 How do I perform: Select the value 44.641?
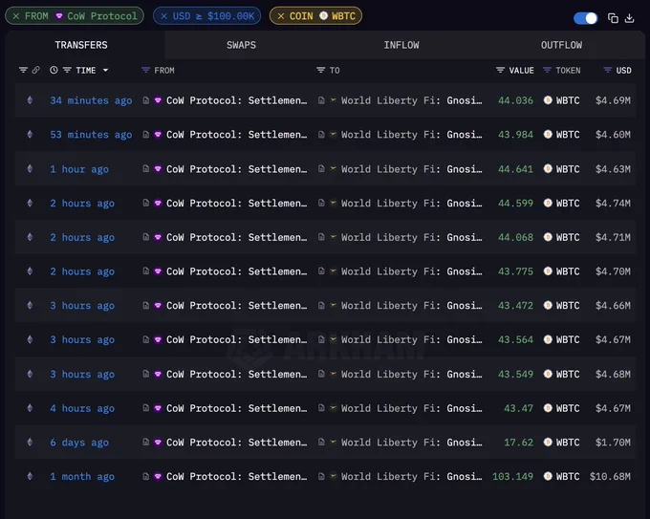coord(515,169)
